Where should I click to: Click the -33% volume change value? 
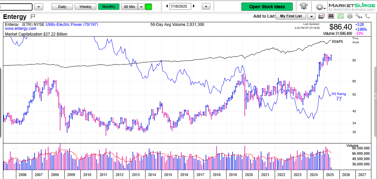pos(359,34)
